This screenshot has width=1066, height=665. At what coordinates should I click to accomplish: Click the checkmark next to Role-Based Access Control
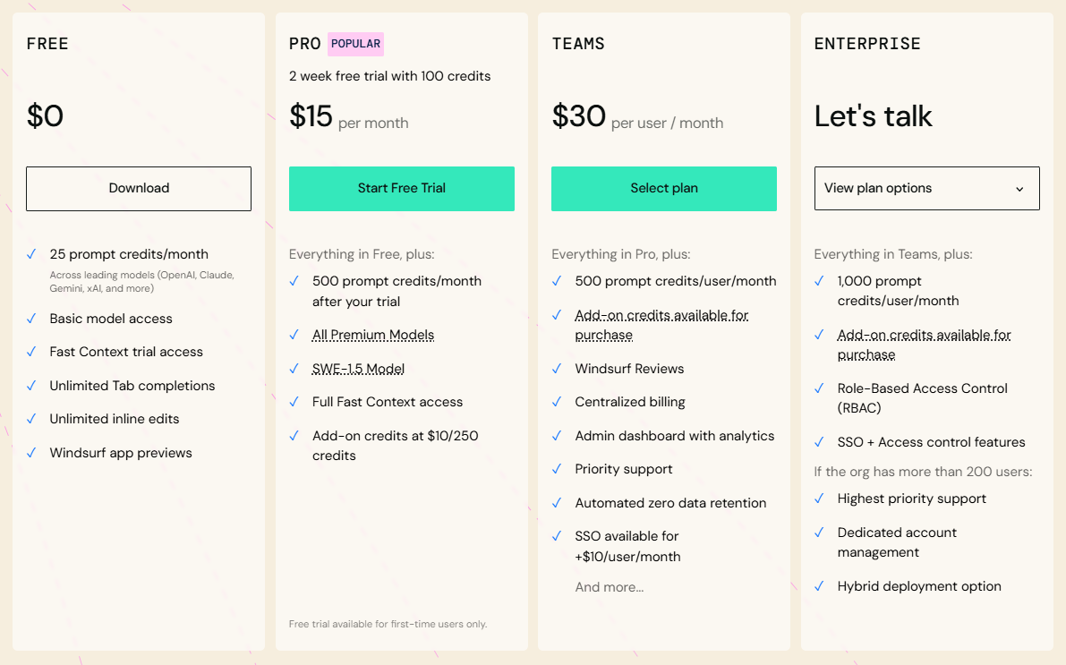tap(819, 388)
